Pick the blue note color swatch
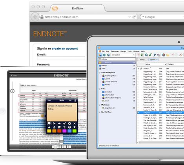Screen dimensions: 184x165 [x=69, y=131]
